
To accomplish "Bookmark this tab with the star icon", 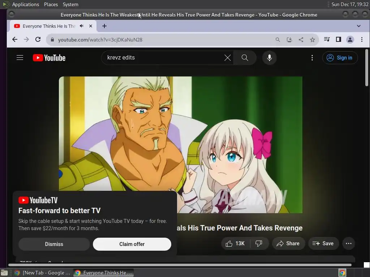I will pos(313,40).
